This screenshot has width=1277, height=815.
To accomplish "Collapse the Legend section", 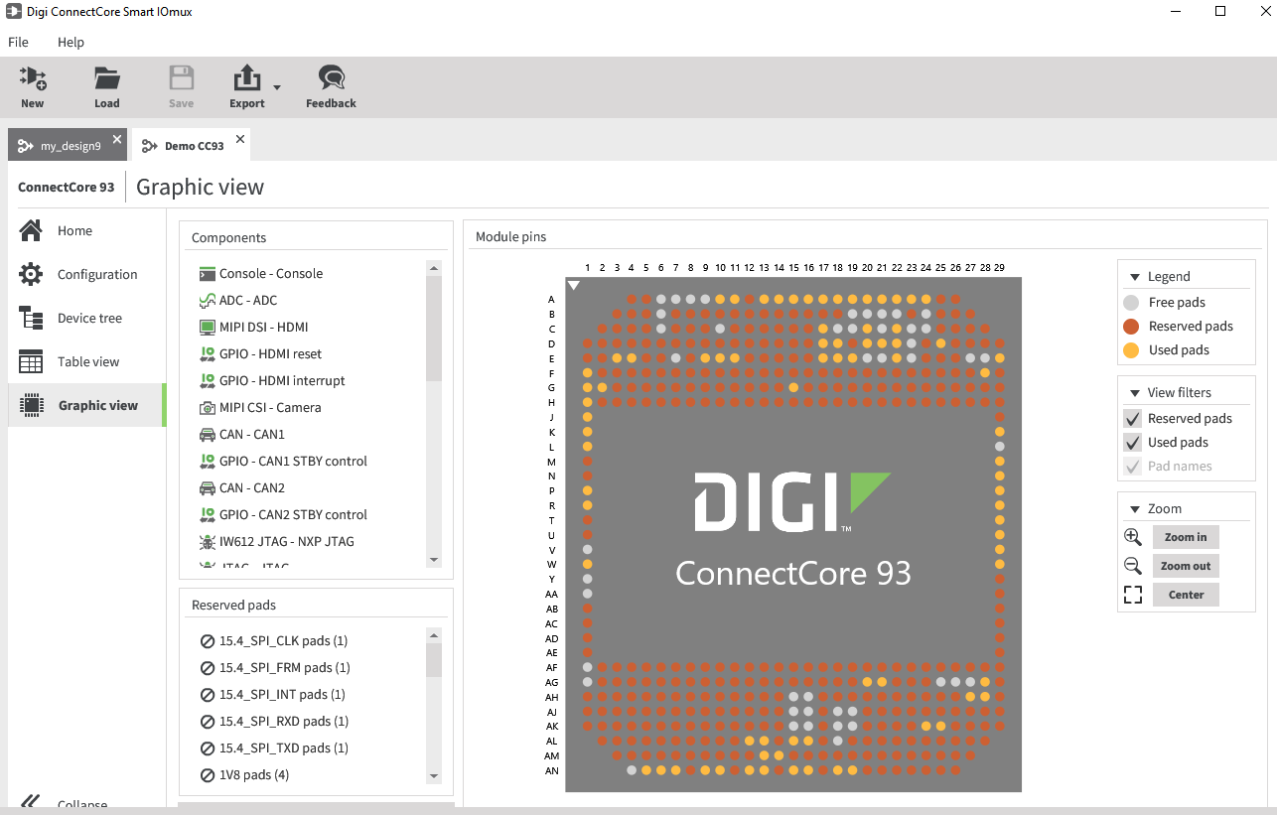I will [1133, 277].
